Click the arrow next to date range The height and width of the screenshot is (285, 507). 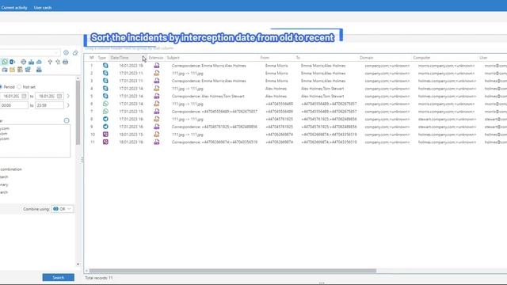click(68, 96)
